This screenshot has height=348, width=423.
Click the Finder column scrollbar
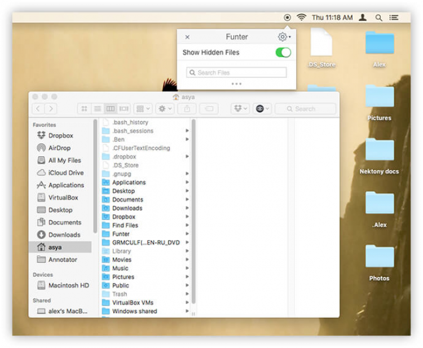(x=193, y=212)
